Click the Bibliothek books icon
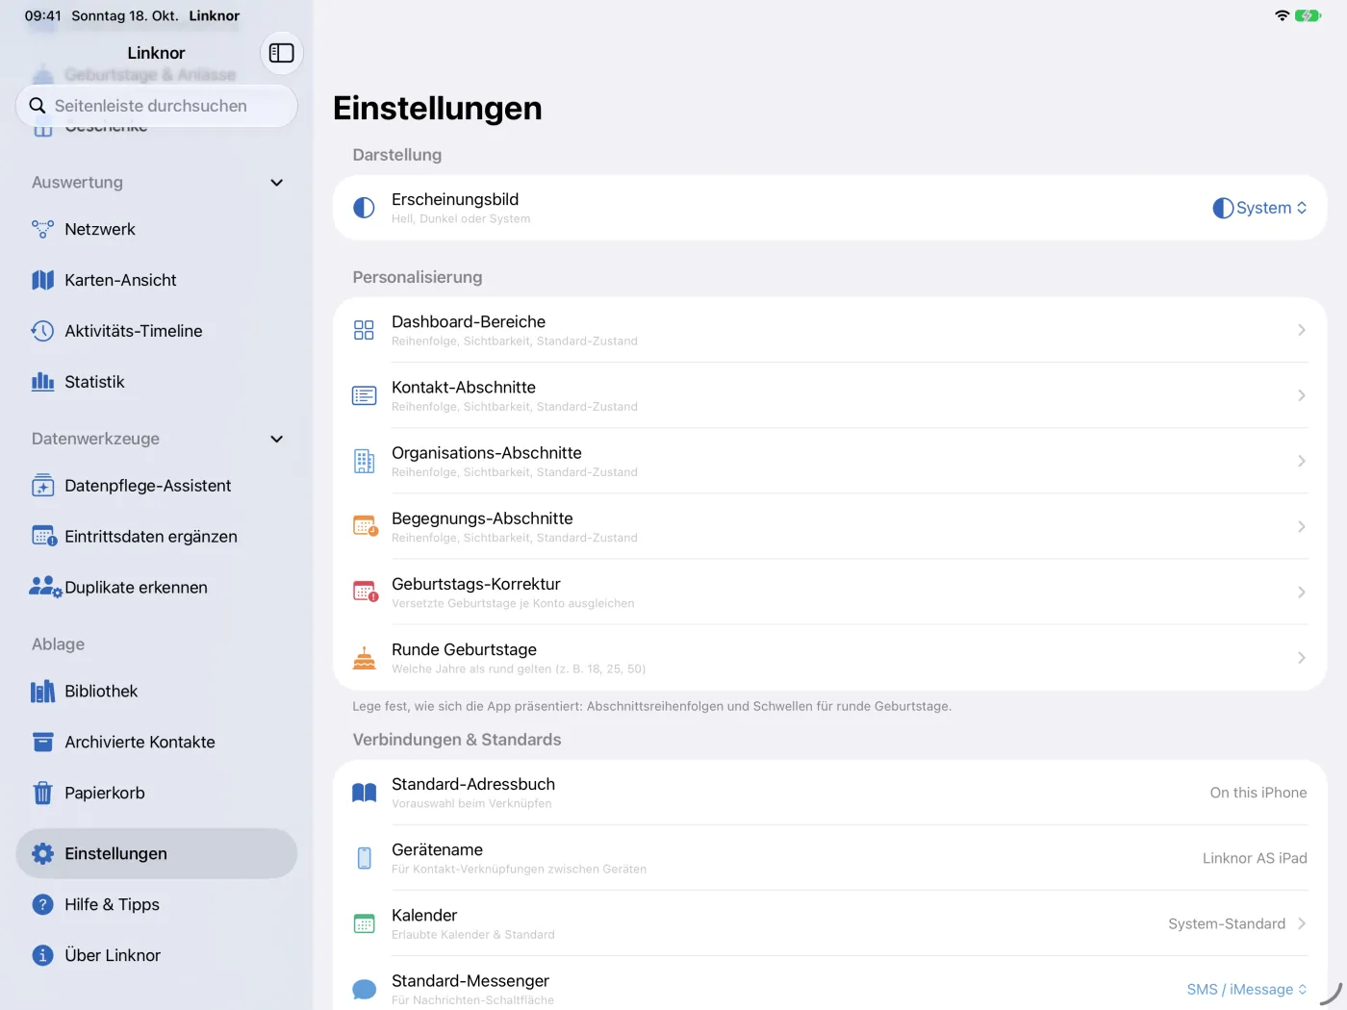1347x1010 pixels. (x=42, y=692)
